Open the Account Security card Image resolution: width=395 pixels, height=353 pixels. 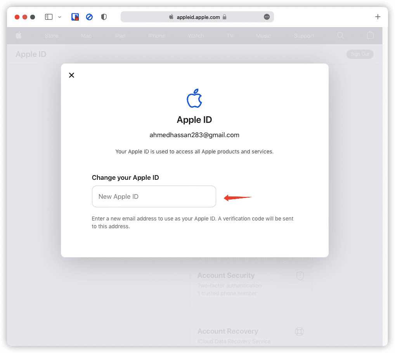[x=251, y=288]
